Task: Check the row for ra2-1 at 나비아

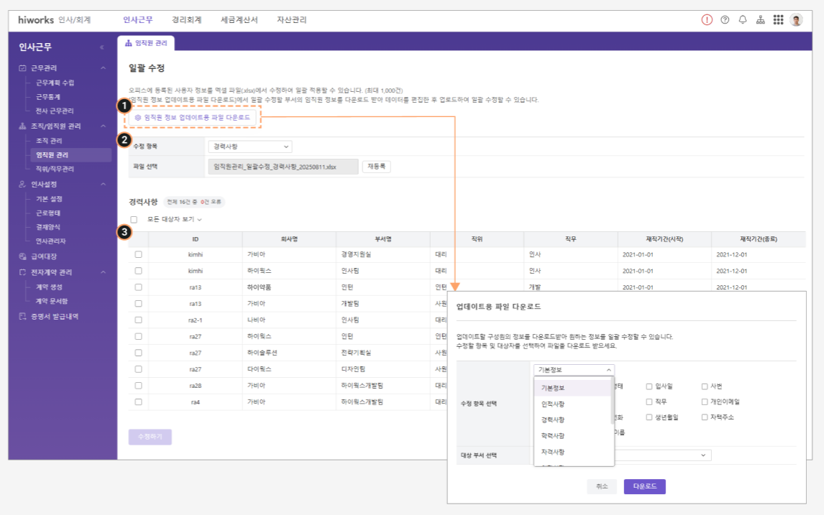Action: (x=138, y=320)
